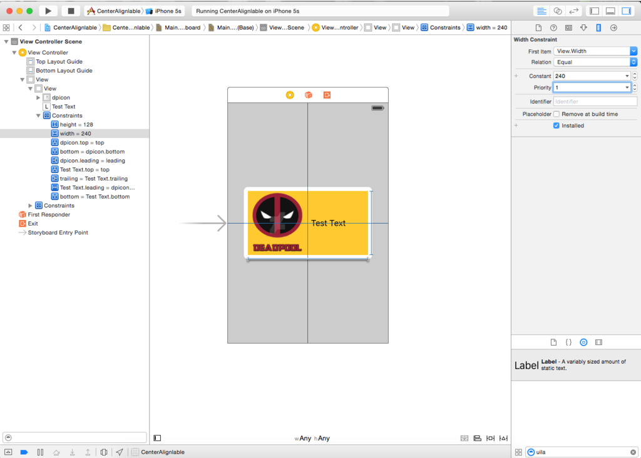Click the Identifier text field
Screen dimensions: 641x458
(595, 101)
